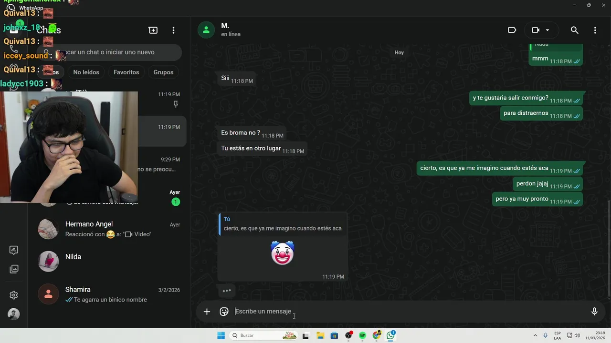Click the tray microphone icon
Viewport: 611px width, 343px height.
[545, 336]
